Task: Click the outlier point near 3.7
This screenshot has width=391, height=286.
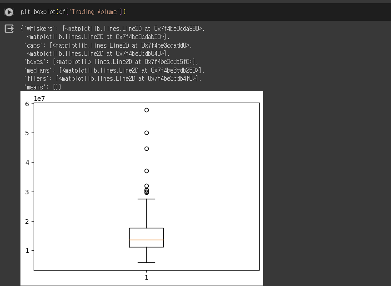Action: [x=146, y=171]
